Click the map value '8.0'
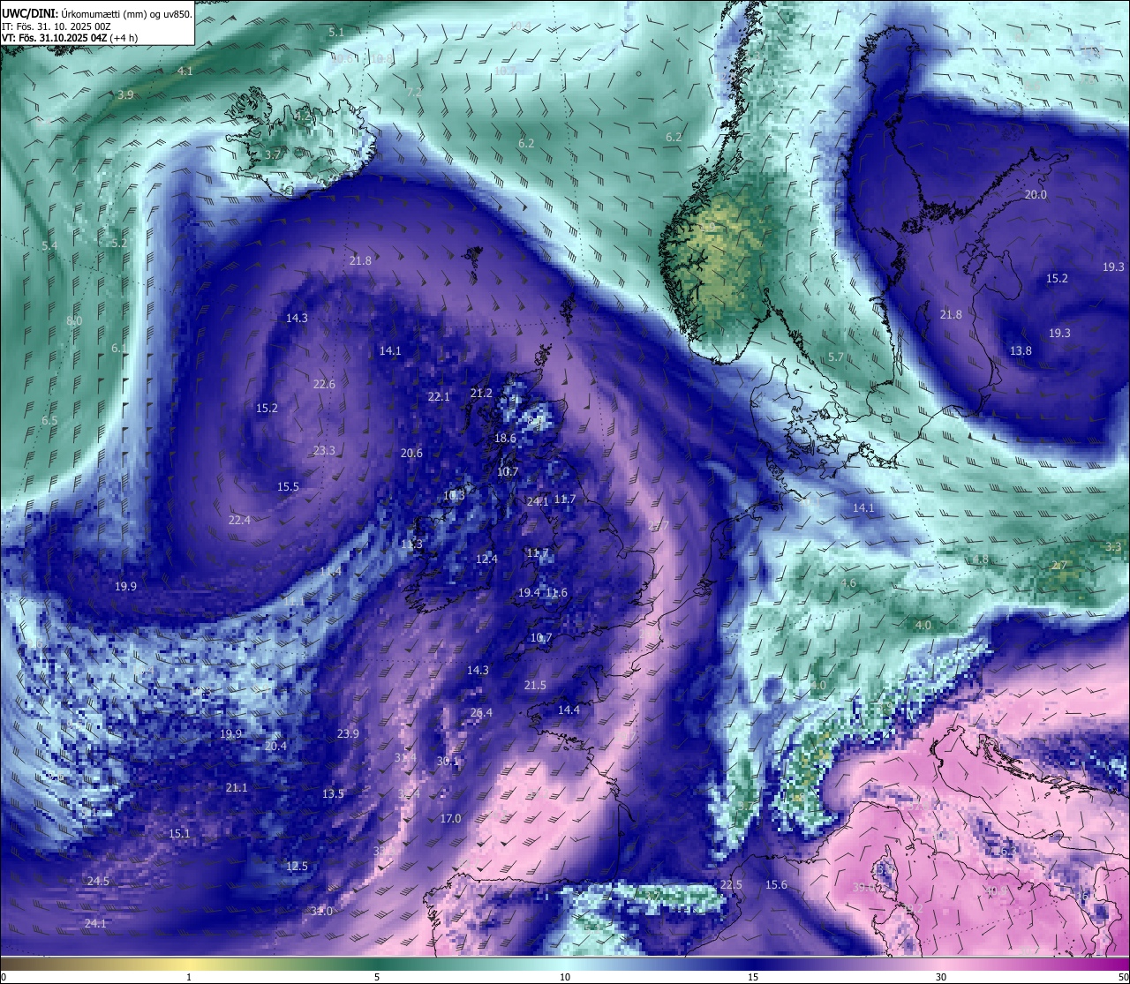The image size is (1130, 984). tap(74, 320)
